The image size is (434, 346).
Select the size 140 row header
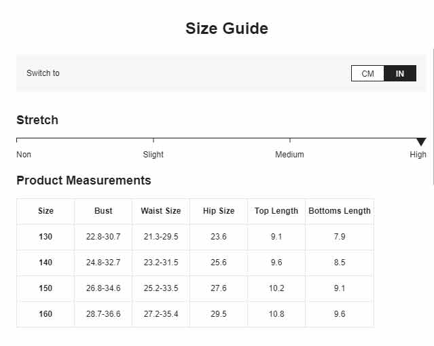[x=46, y=262]
